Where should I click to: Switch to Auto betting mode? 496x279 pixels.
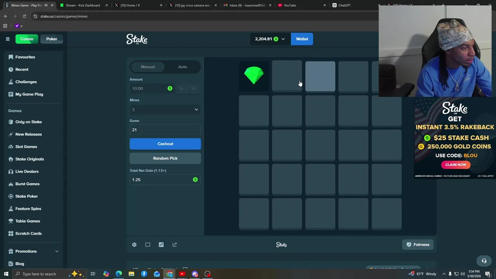(x=183, y=67)
